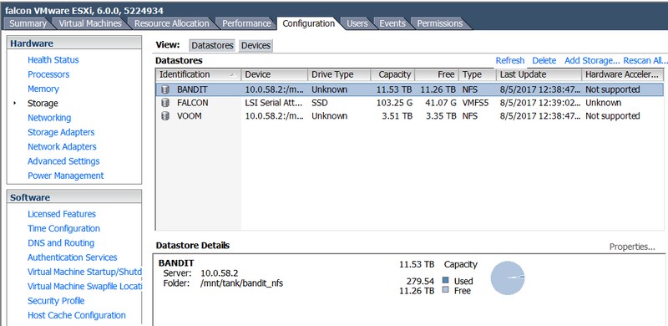Open Storage Adapters in Hardware panel
This screenshot has height=326, width=668.
point(61,132)
